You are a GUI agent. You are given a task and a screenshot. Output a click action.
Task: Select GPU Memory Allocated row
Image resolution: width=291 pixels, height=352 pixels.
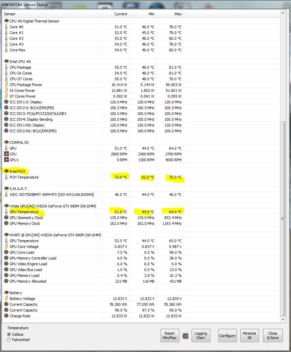pos(93,281)
